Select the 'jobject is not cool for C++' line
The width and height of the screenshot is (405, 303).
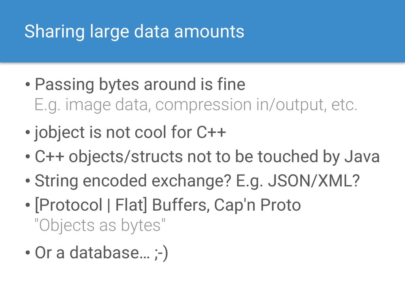[x=130, y=133]
